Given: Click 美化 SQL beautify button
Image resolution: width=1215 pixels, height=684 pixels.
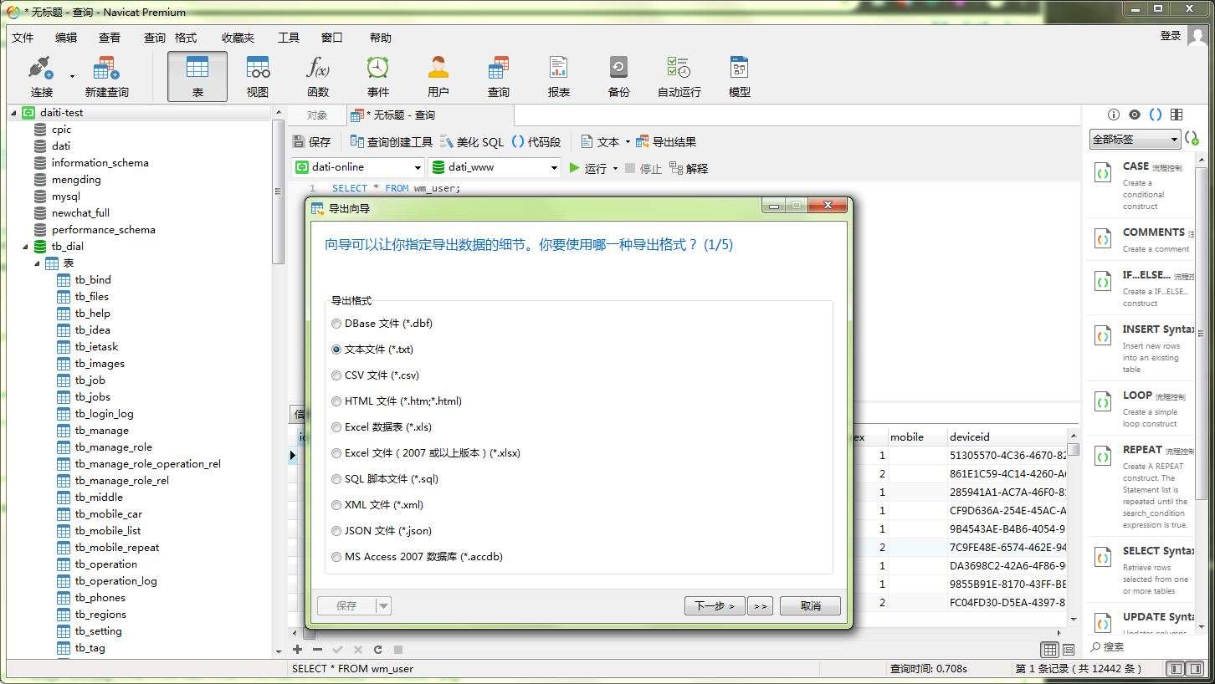Looking at the screenshot, I should [x=472, y=142].
